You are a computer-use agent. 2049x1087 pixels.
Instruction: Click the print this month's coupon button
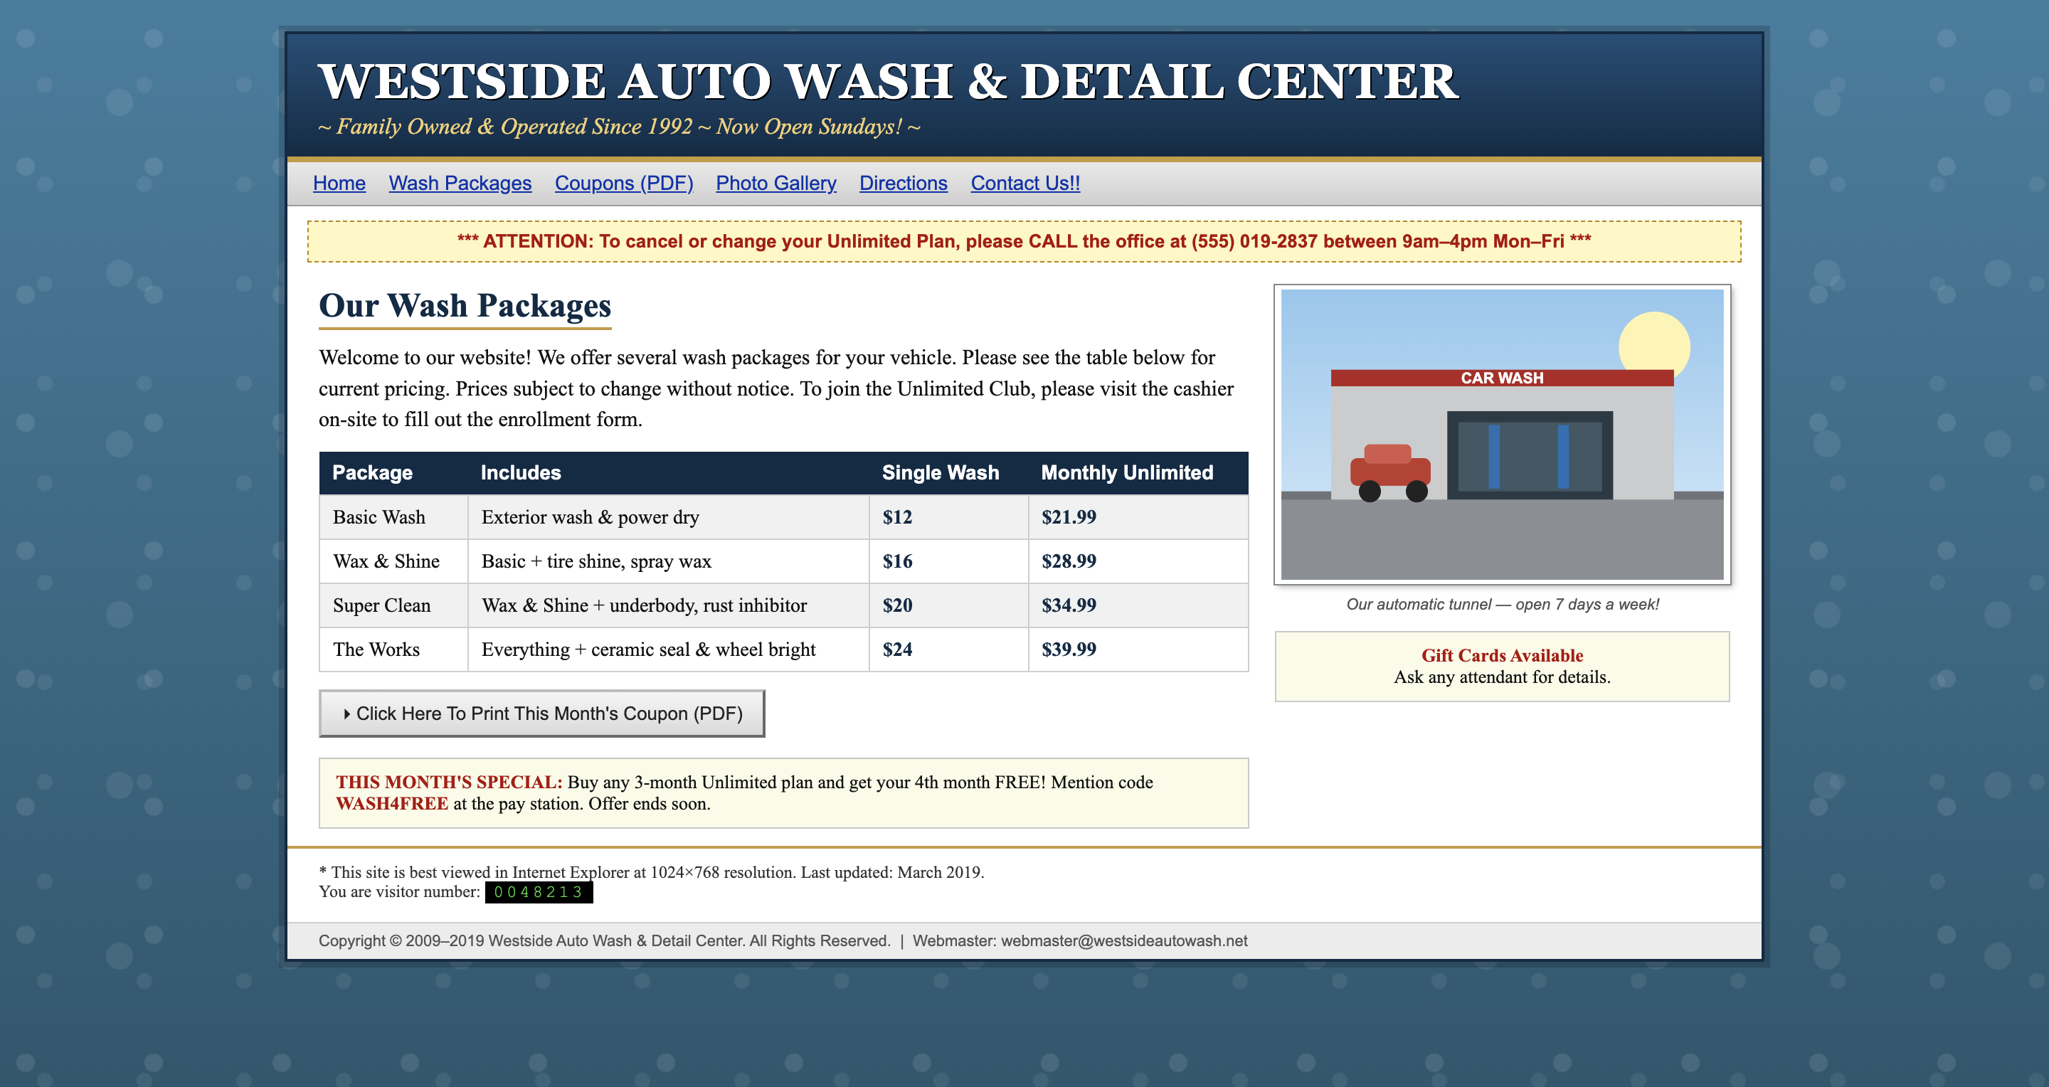[x=541, y=714]
